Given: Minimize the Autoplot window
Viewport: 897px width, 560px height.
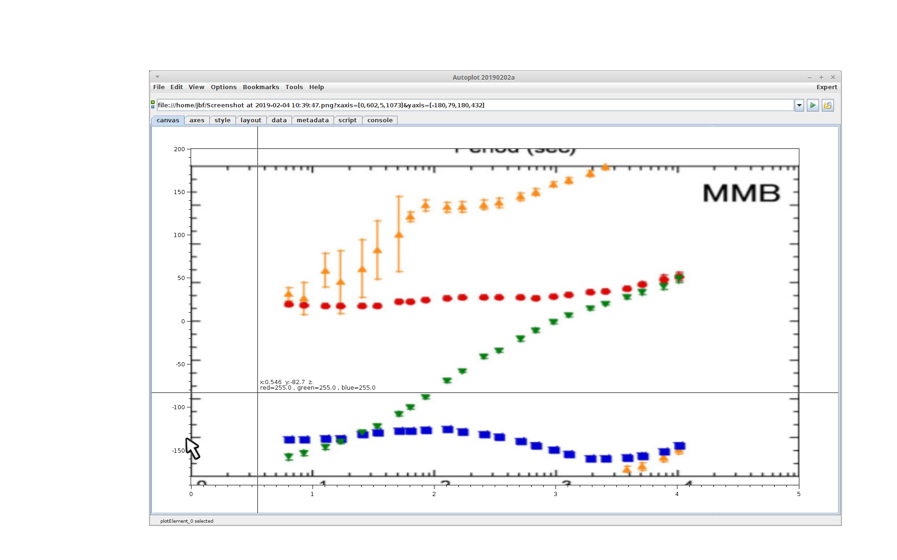Looking at the screenshot, I should [810, 77].
